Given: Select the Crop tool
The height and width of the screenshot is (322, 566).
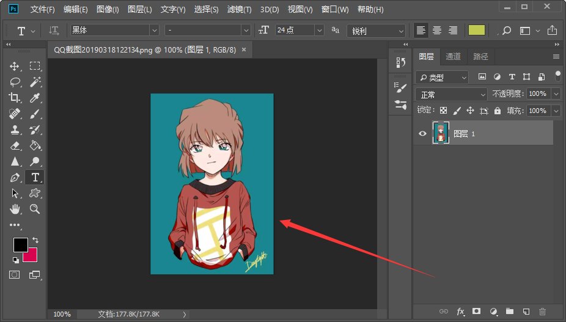Looking at the screenshot, I should point(15,98).
